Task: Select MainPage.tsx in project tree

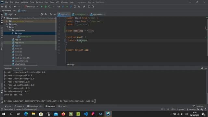Action: click(x=25, y=36)
